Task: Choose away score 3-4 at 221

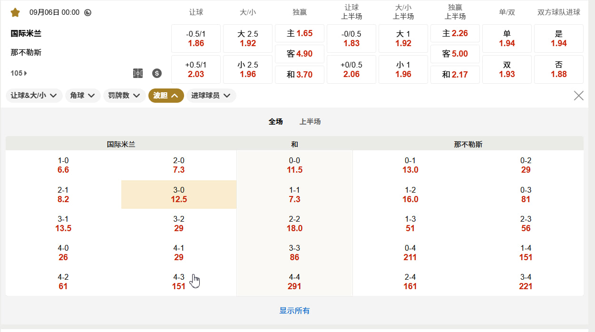Action: 526,282
